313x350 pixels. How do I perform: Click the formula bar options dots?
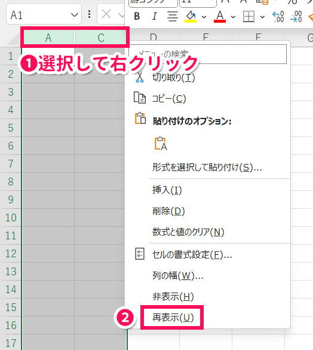pos(89,14)
